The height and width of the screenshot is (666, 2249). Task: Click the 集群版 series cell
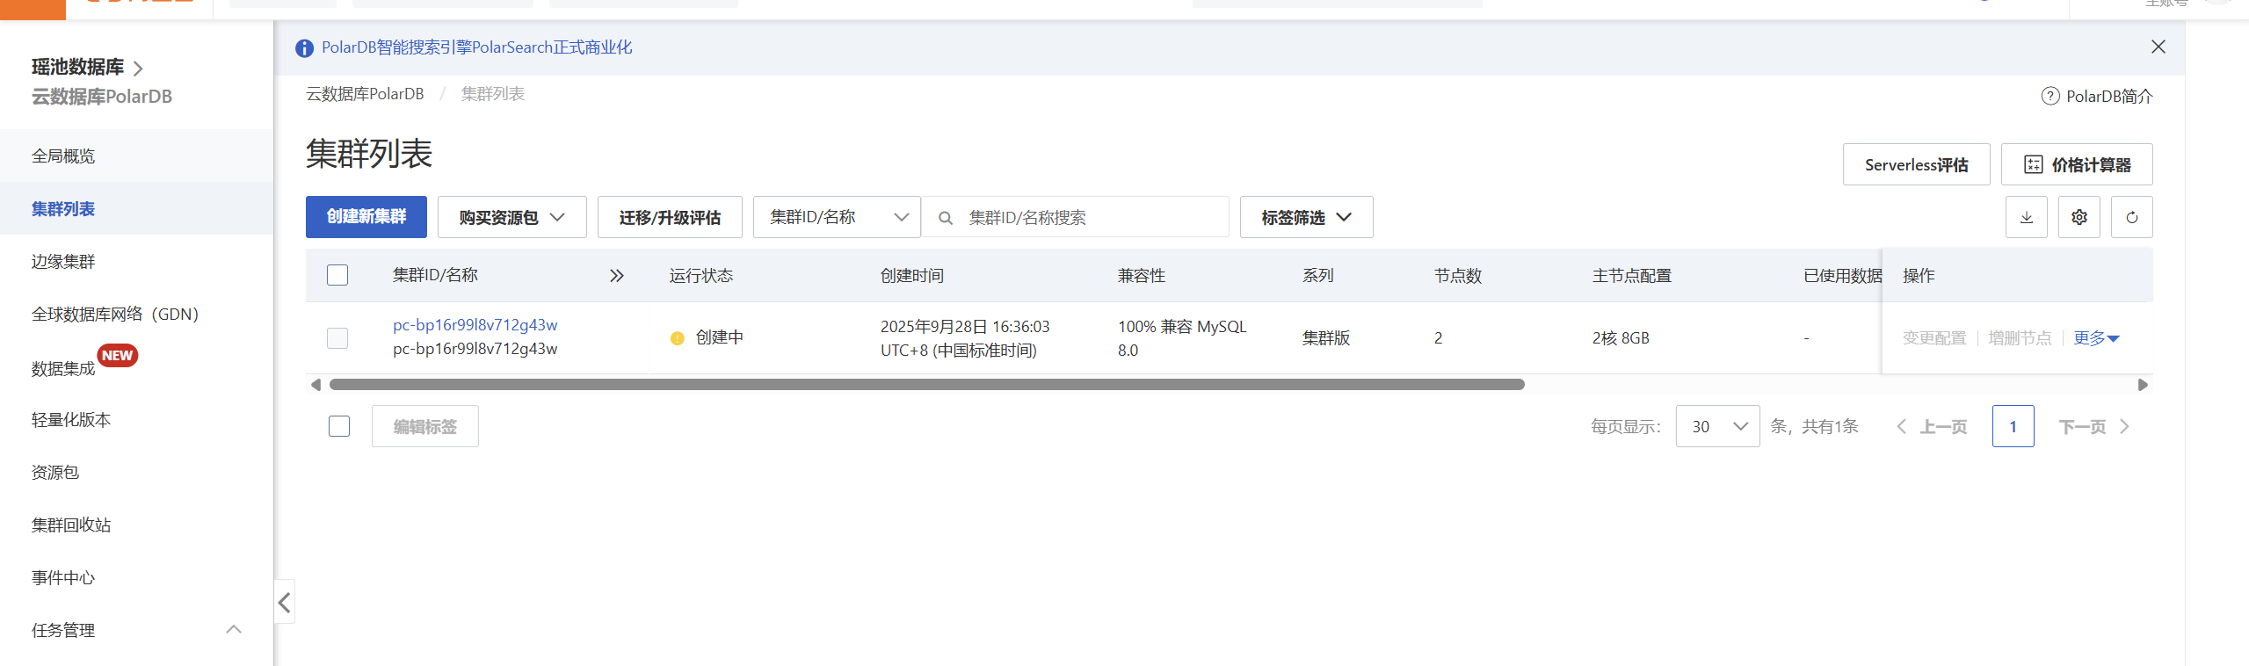click(1326, 338)
